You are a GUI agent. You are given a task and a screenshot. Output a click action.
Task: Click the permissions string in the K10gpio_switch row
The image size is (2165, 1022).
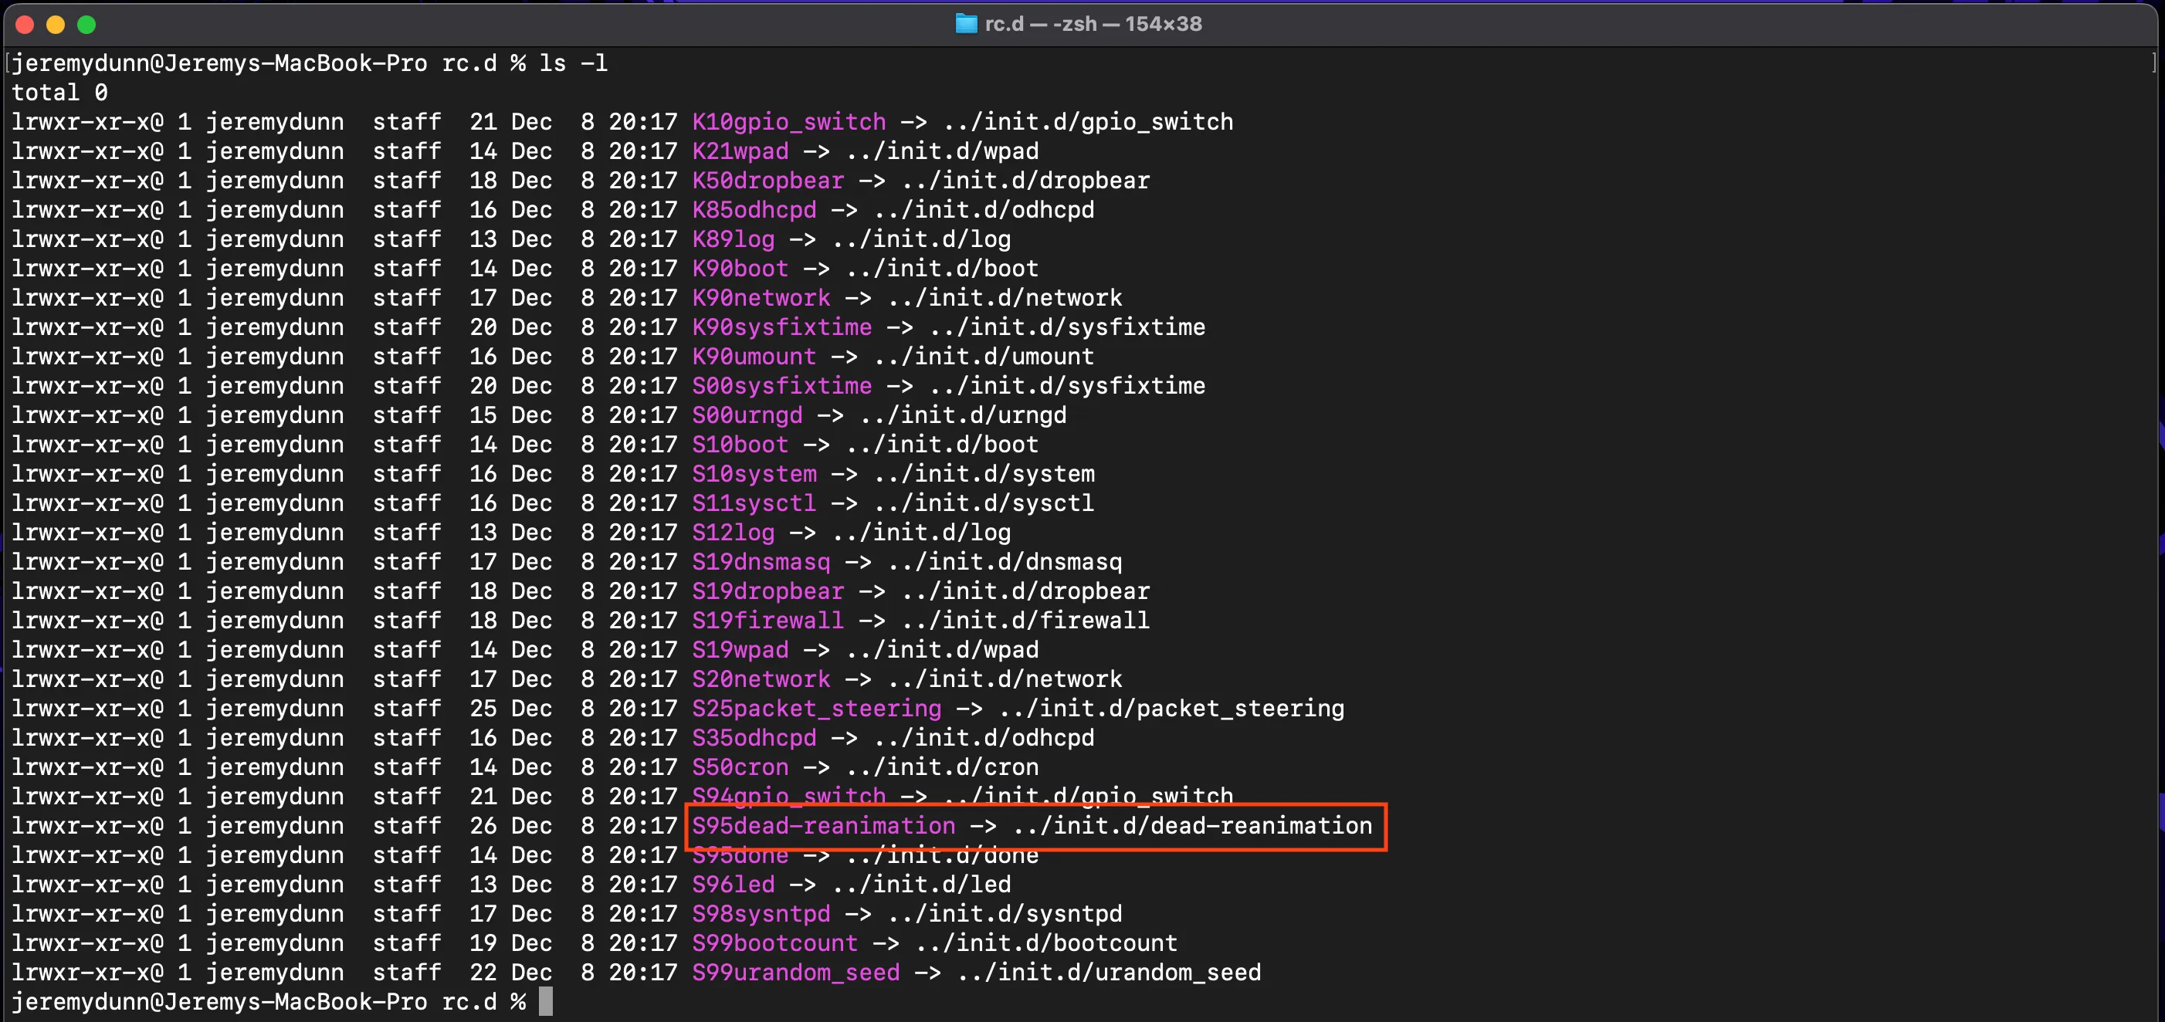pyautogui.click(x=87, y=122)
